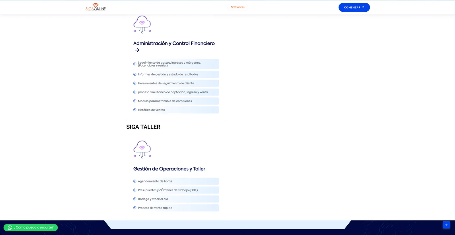Open the Administración y Control Financiero heading link

174,43
